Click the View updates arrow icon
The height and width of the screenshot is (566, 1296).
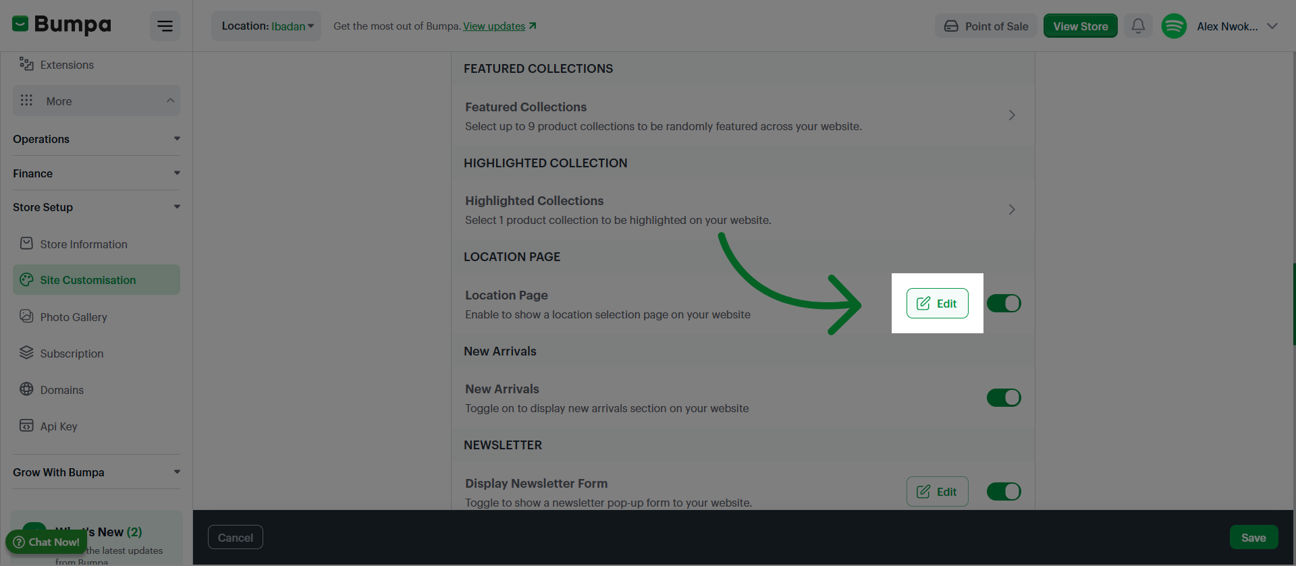coord(533,26)
